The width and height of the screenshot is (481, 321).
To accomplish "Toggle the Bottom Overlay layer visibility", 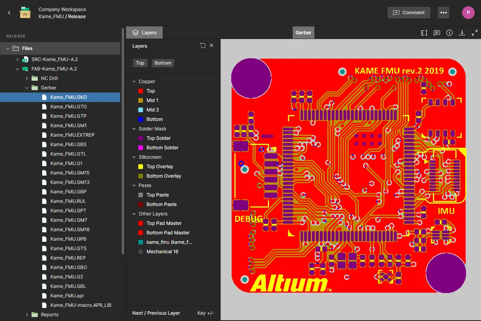I will pyautogui.click(x=141, y=176).
